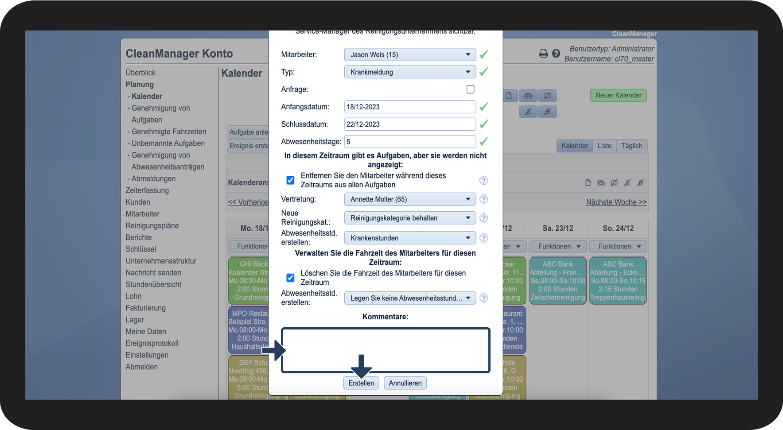The width and height of the screenshot is (783, 430).
Task: Open the ABC Bank task on Sa. 23/12
Action: [558, 281]
